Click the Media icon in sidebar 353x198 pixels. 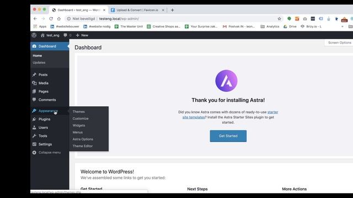[34, 83]
